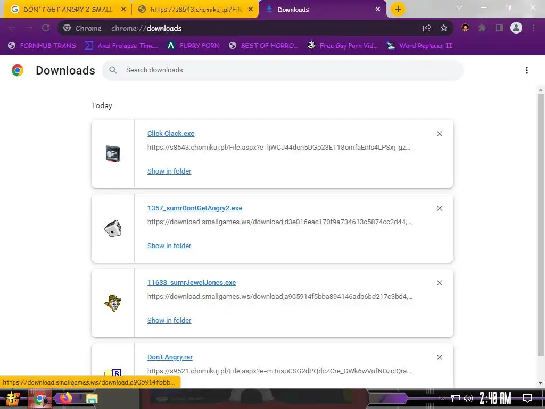Screen dimensions: 545x409
Task: Open the Don't Angry.rar link
Action: pyautogui.click(x=170, y=357)
